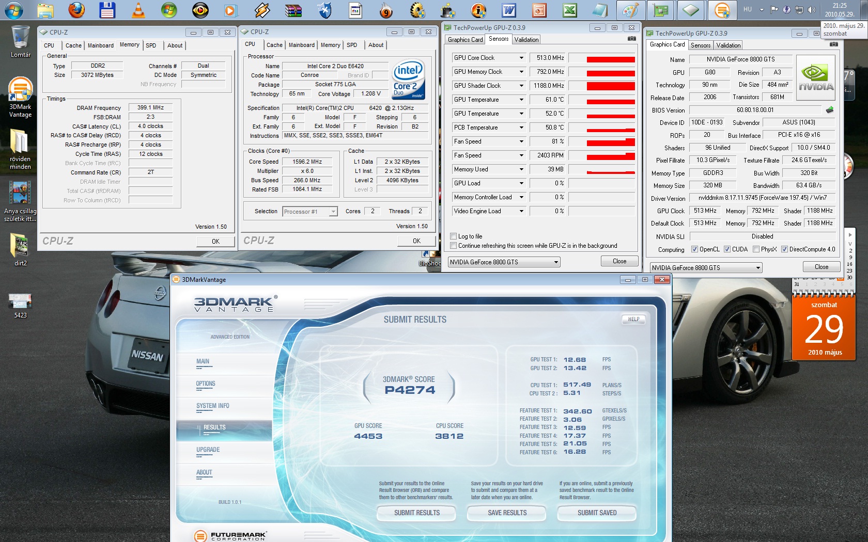Open the ABOUT section in 3DMark Vantage
The height and width of the screenshot is (542, 868).
pos(204,473)
